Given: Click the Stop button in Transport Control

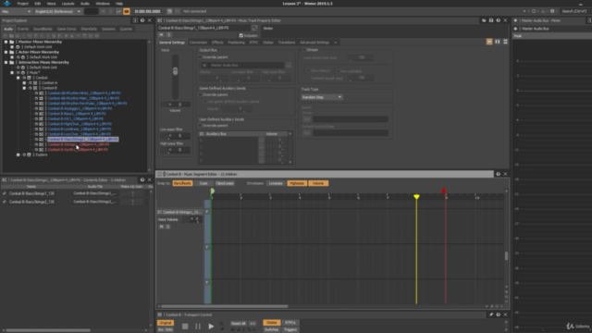Looking at the screenshot, I should [x=185, y=327].
